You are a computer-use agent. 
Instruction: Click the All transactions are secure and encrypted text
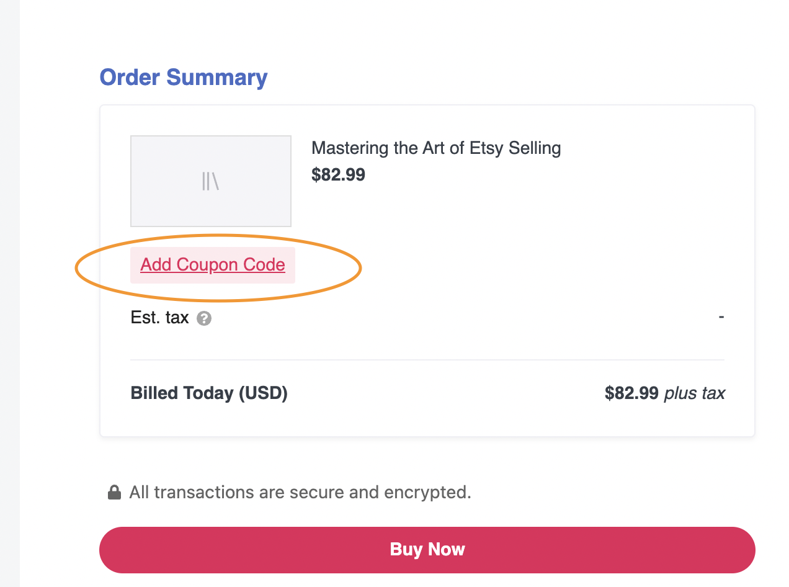[x=300, y=493]
